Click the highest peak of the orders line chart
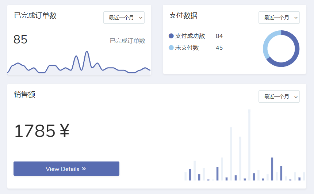Viewport: 314px width, 194px height. point(87,52)
